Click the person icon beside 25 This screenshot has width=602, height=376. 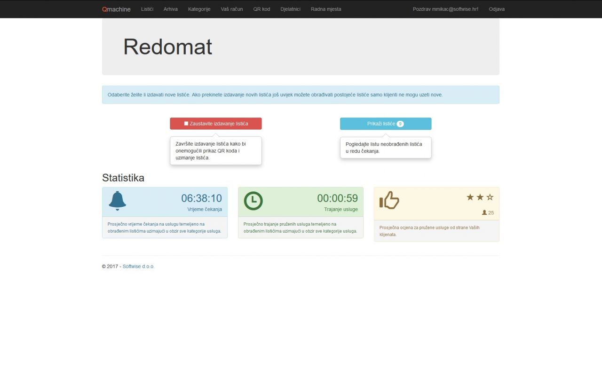484,212
